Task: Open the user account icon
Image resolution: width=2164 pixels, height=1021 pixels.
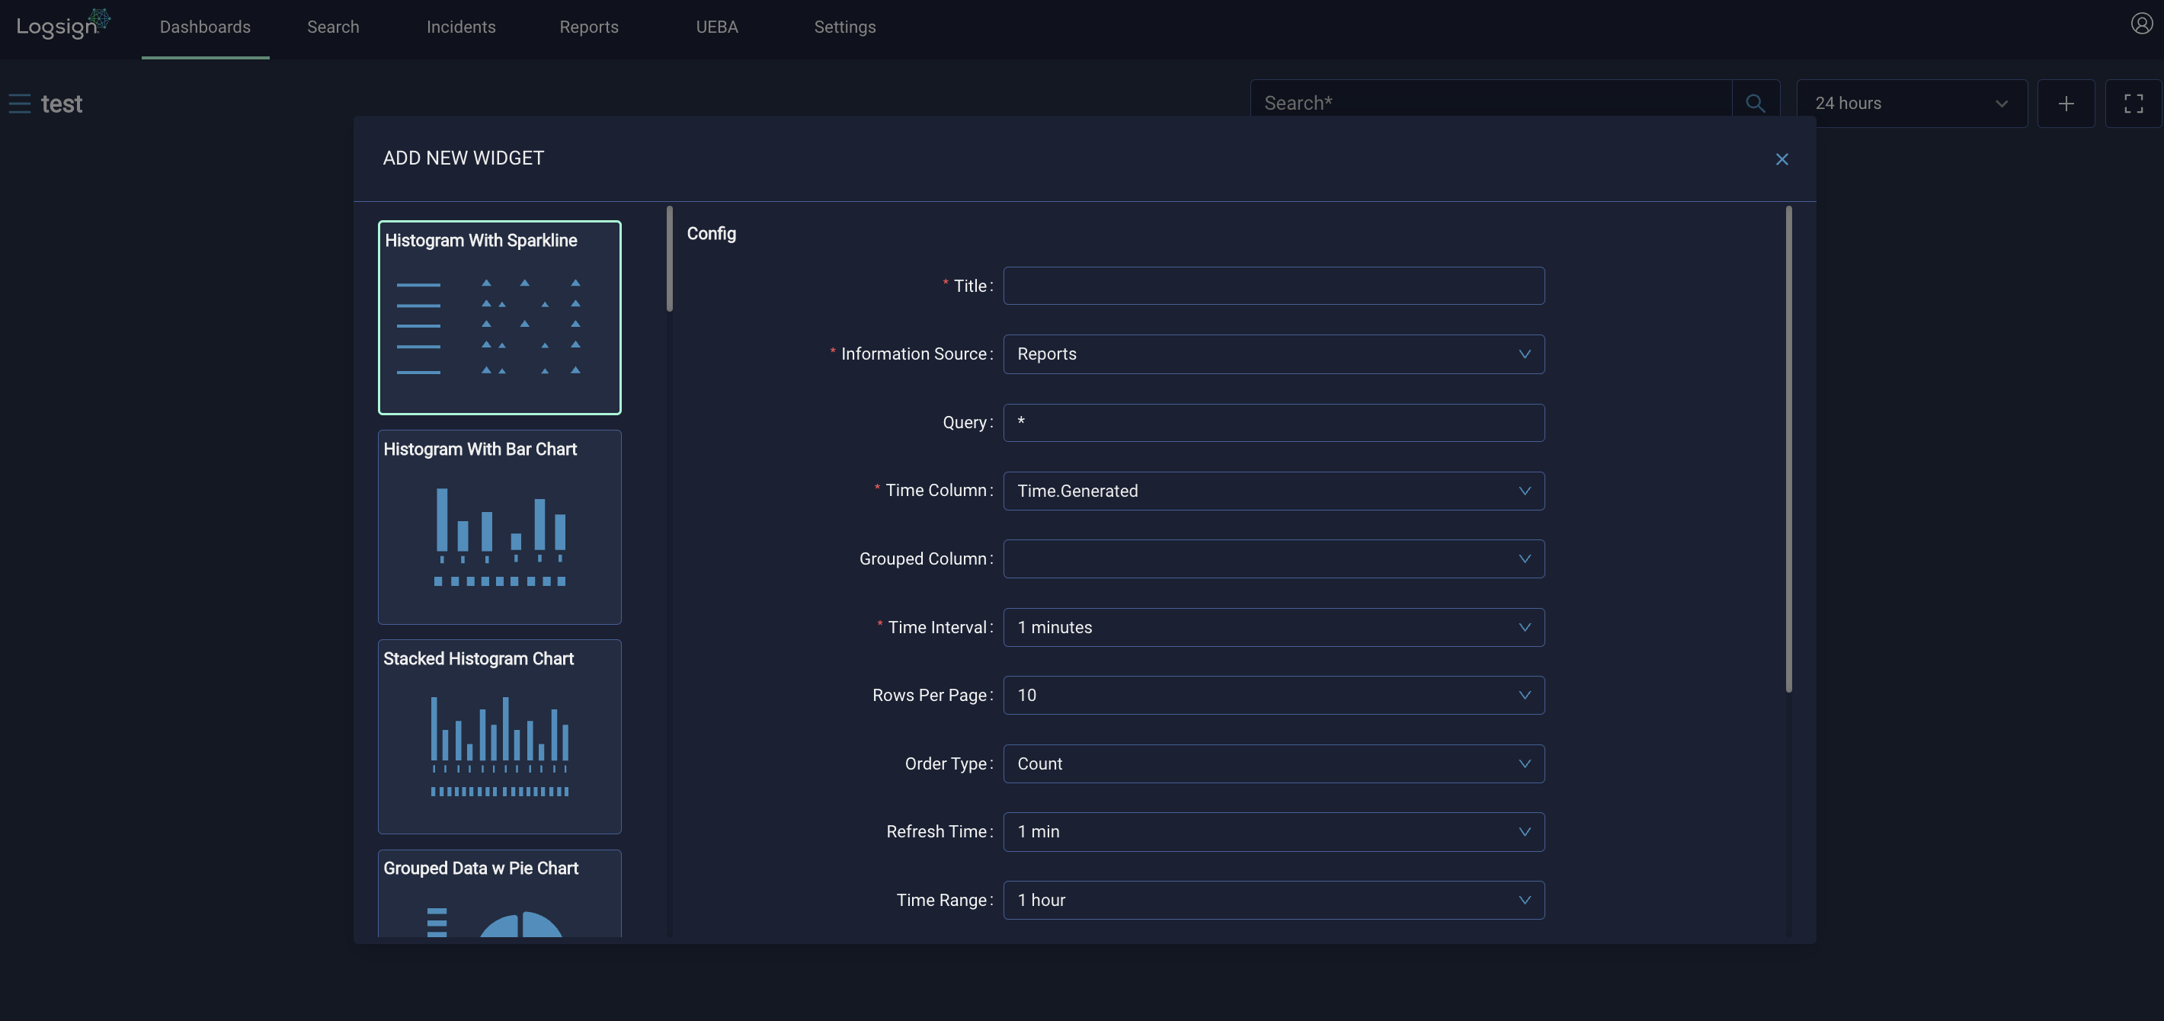Action: [x=2141, y=24]
